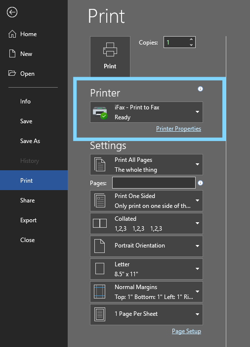The height and width of the screenshot is (347, 250).
Task: Open the Page Setup link
Action: tap(186, 331)
